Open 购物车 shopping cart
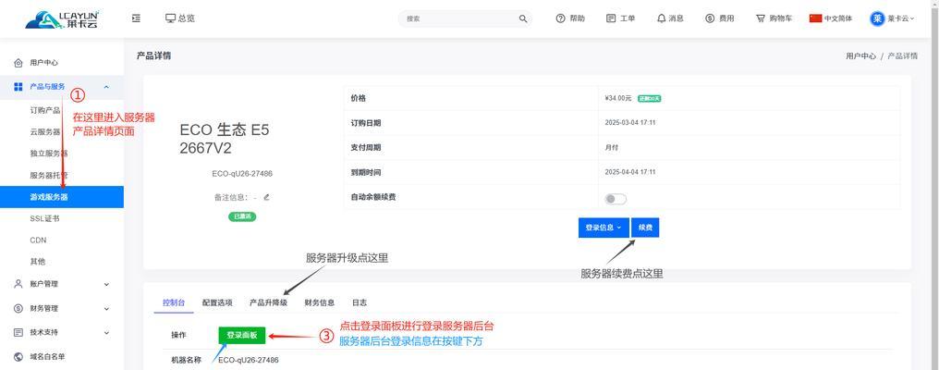The height and width of the screenshot is (370, 939). click(774, 18)
